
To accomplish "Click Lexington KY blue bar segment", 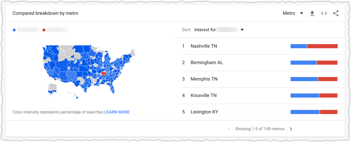I will coord(305,112).
